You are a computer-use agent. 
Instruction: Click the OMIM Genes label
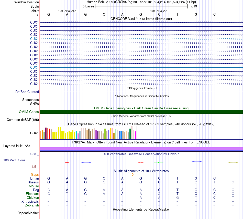[x=29, y=112]
